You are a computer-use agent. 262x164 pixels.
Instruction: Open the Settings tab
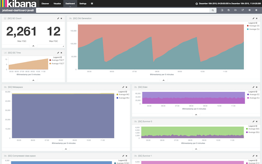pyautogui.click(x=83, y=4)
